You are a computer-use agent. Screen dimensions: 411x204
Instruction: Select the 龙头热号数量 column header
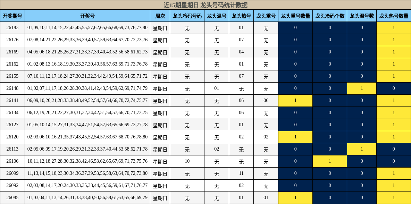(394, 16)
